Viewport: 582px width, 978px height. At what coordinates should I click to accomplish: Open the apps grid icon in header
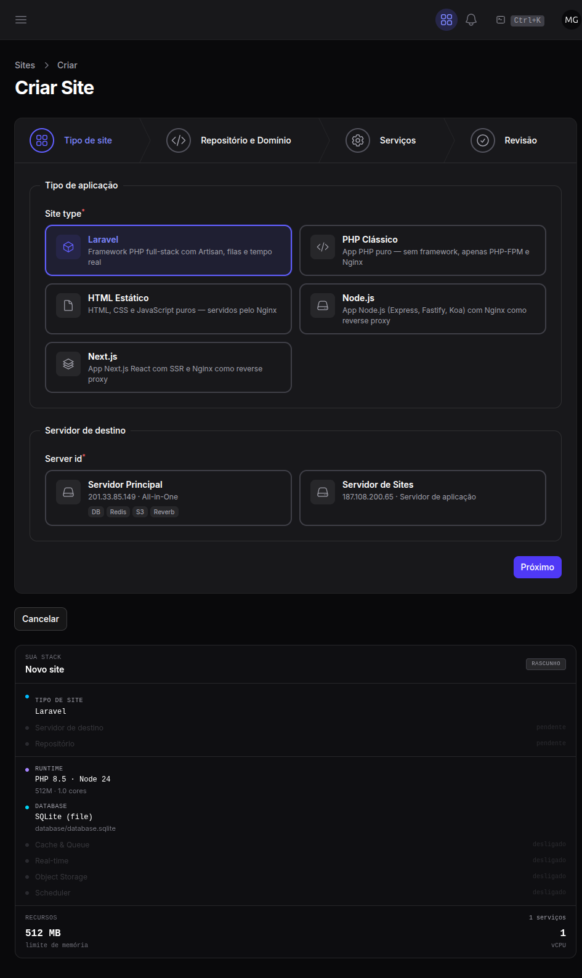(447, 20)
